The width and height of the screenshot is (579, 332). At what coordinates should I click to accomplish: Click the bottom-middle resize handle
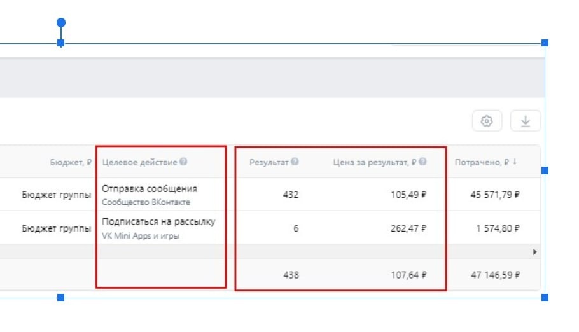pos(61,298)
